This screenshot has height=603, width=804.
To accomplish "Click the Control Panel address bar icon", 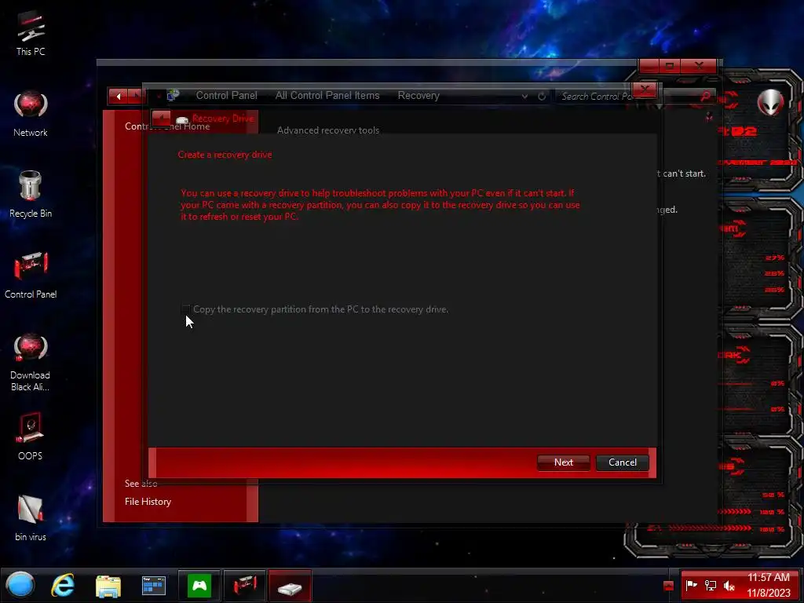I will coord(173,95).
